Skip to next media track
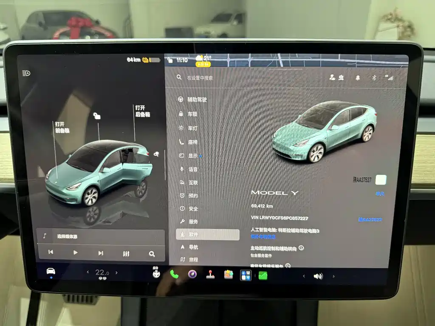 [x=101, y=253]
